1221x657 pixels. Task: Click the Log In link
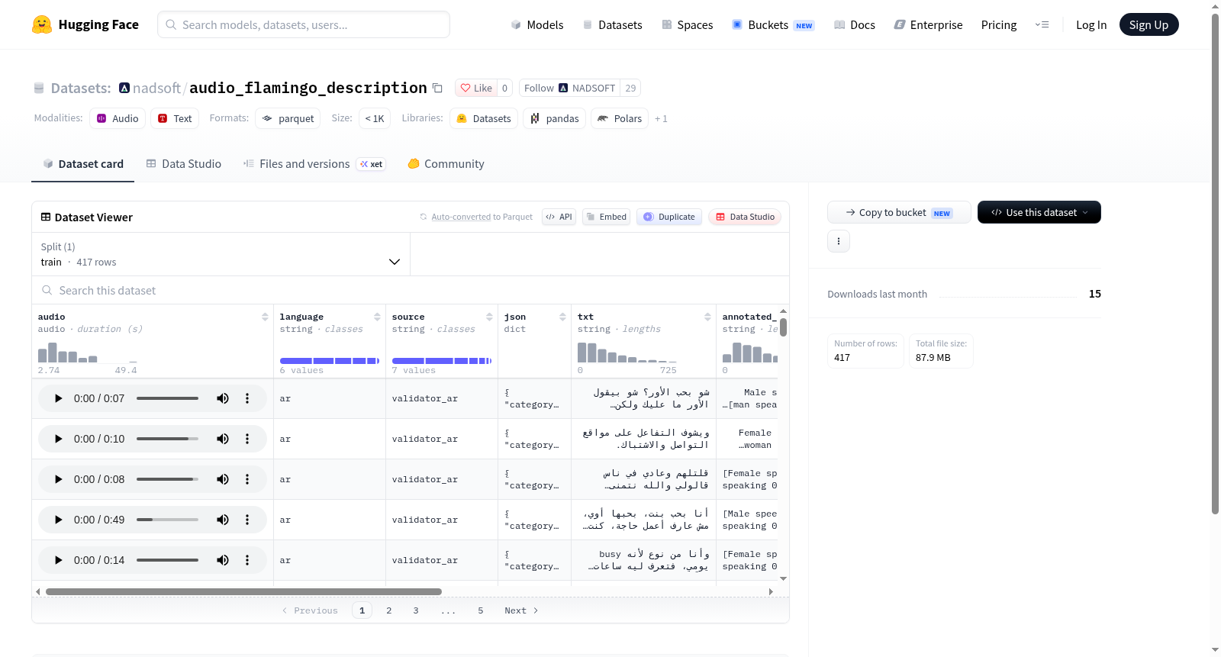(x=1091, y=24)
